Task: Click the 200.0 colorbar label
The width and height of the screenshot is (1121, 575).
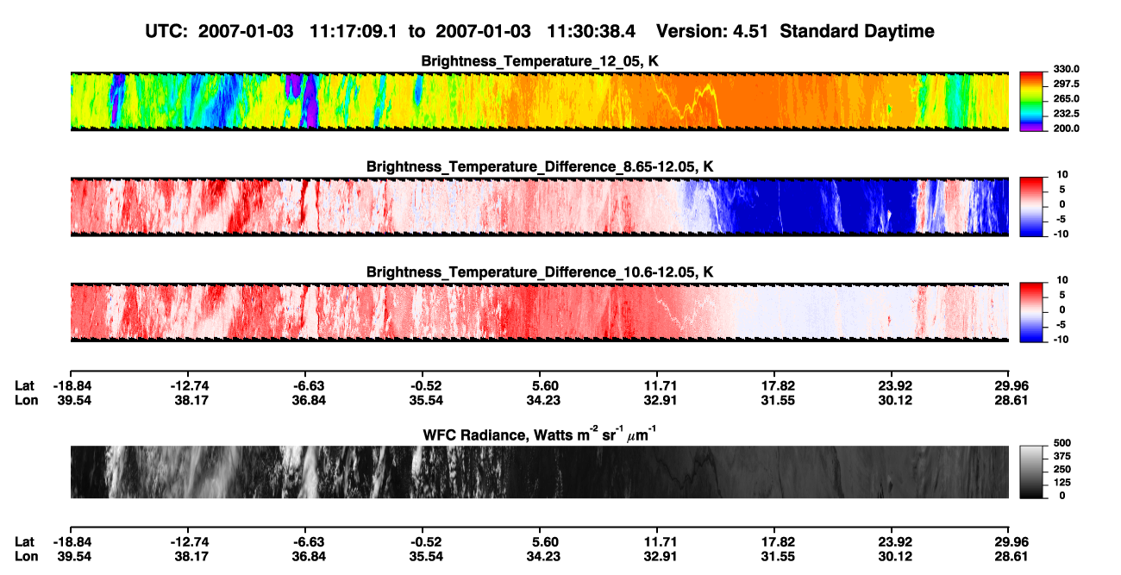Action: 1067,128
